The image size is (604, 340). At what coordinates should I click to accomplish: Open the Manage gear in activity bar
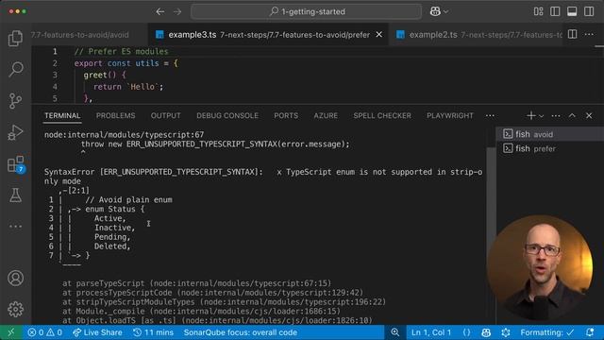coord(15,309)
